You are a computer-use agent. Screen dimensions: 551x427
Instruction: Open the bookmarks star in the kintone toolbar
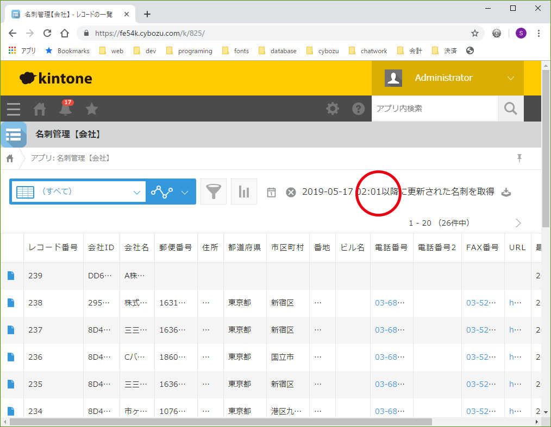point(92,109)
